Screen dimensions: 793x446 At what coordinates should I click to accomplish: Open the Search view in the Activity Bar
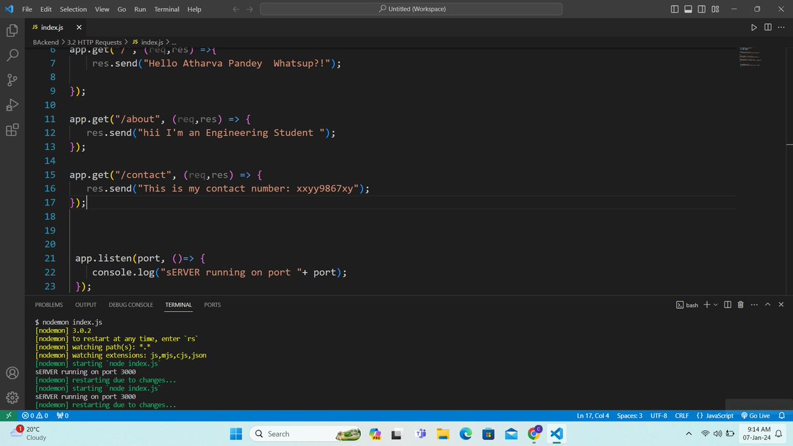coord(12,56)
